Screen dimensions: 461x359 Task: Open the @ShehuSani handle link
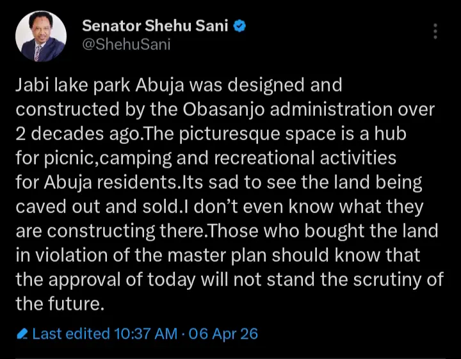125,44
